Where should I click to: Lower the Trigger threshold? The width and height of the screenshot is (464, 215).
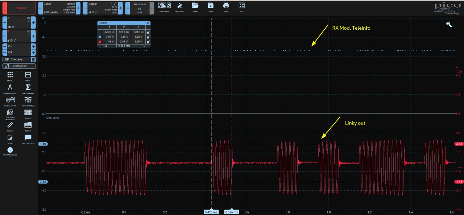click(85, 8)
